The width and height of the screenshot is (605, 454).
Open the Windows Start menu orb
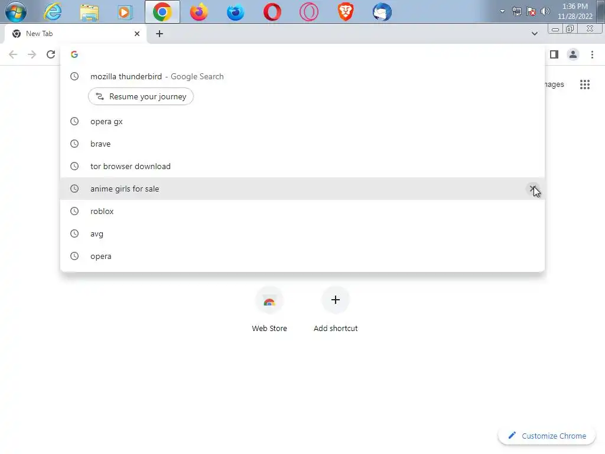[x=16, y=12]
